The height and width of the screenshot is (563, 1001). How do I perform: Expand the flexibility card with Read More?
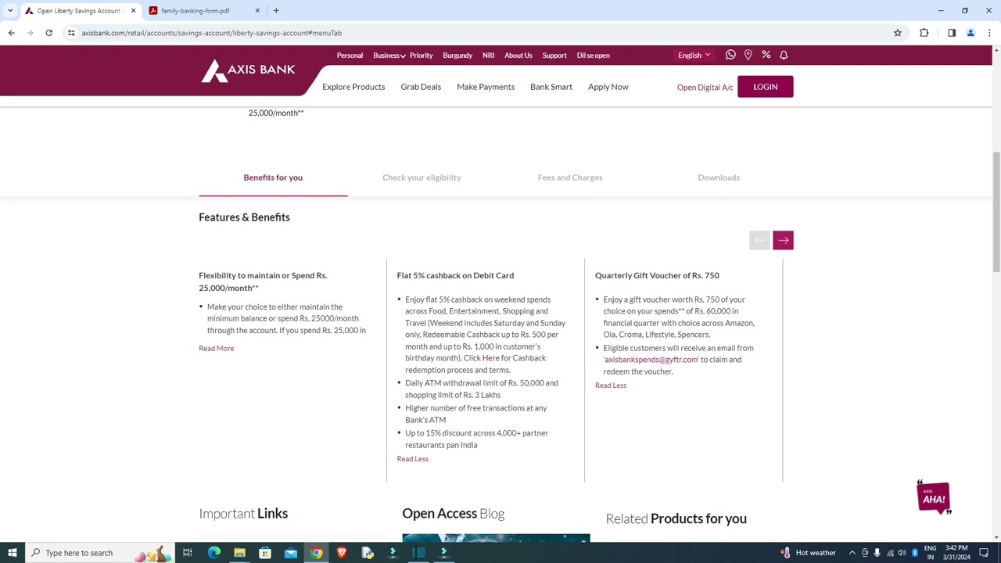(x=217, y=349)
